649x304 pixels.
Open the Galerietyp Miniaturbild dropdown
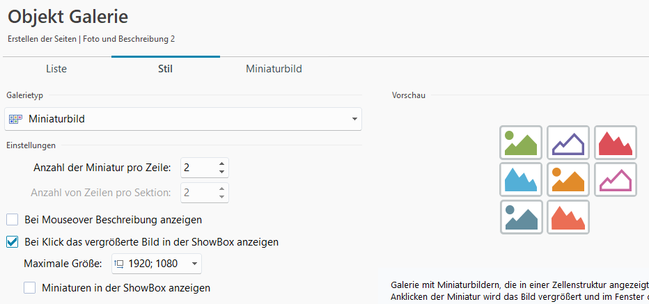point(183,119)
